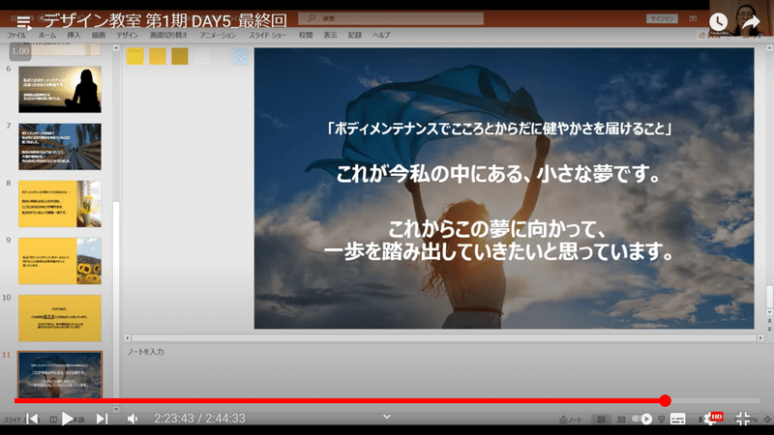Click the horizontal scrollbar under the slide
The width and height of the screenshot is (774, 435).
[444, 337]
